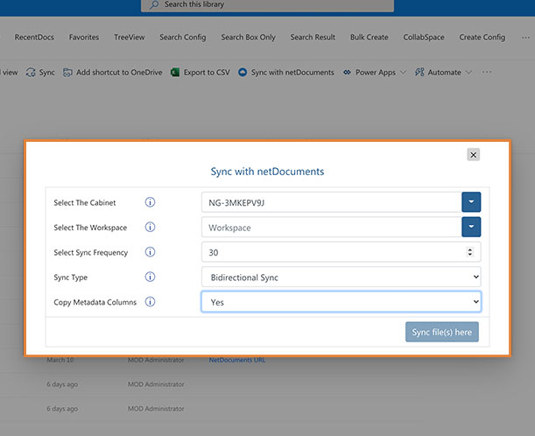
Task: Show info for Copy Metadata Columns
Action: 150,301
